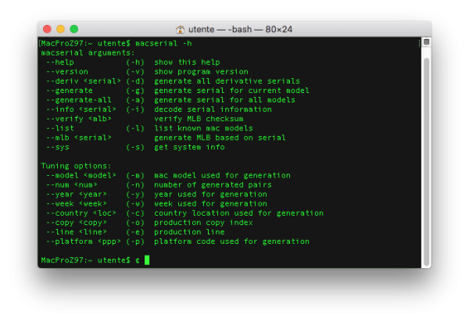The width and height of the screenshot is (469, 322).
Task: Click 'generate MLB based on serial' description
Action: point(220,138)
